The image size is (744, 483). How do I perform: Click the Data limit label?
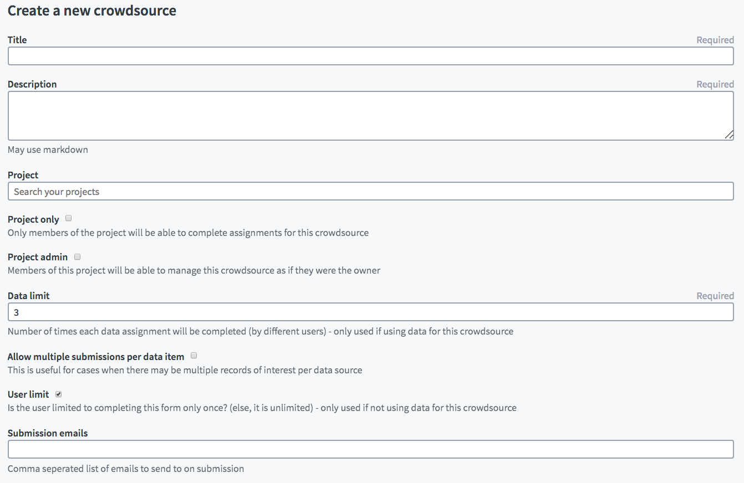[29, 296]
